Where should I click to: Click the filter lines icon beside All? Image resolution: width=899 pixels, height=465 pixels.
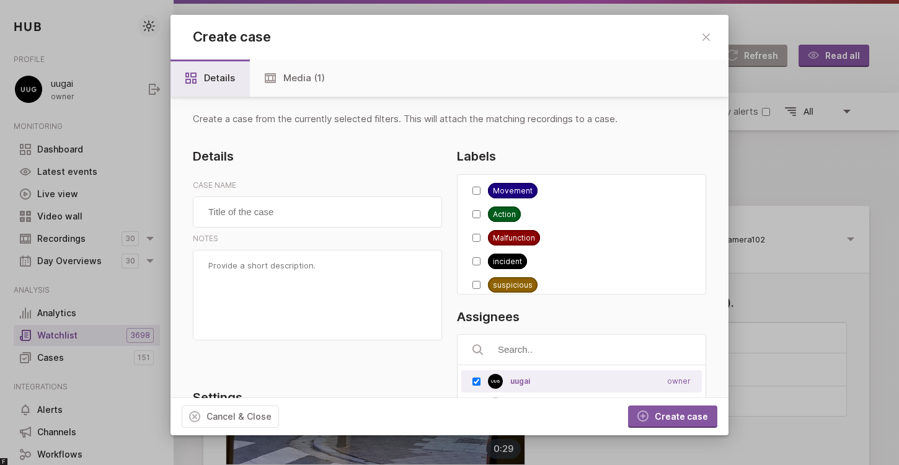790,112
